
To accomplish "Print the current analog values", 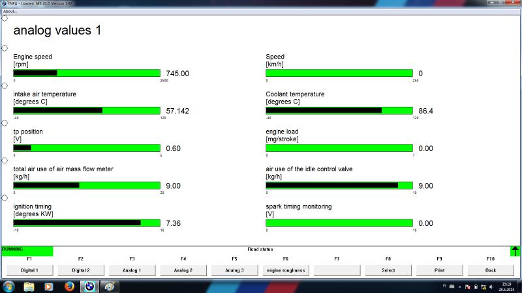I will coord(439,270).
